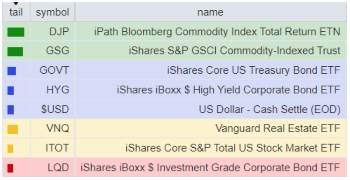This screenshot has width=350, height=180.
Task: Click the green tail bar for GSG
Action: pos(15,52)
